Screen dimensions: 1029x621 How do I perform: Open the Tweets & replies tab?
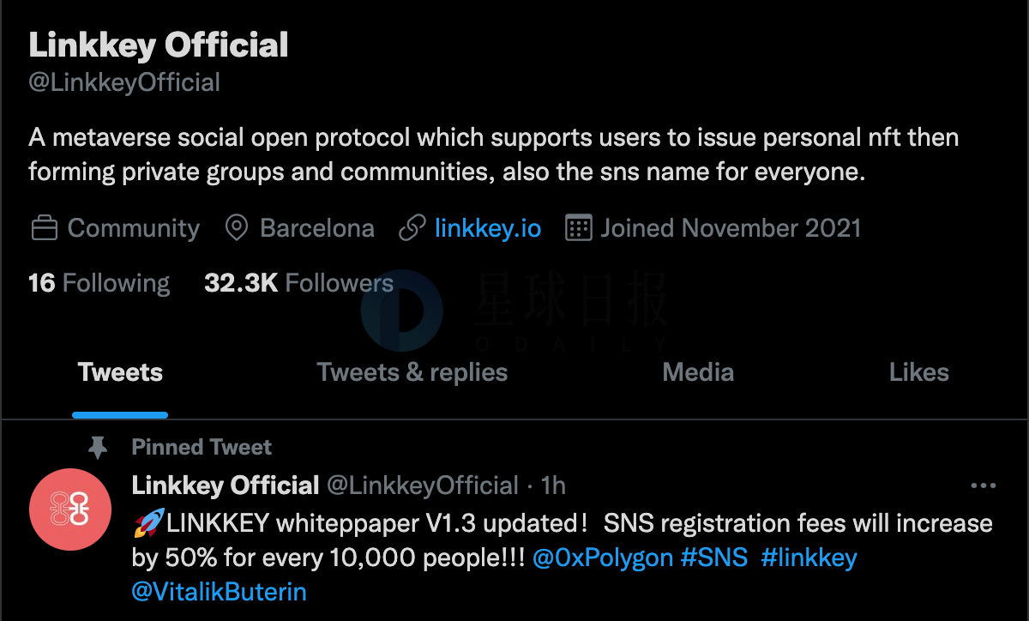pyautogui.click(x=412, y=372)
